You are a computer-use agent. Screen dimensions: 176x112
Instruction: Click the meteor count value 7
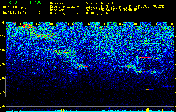coord(40,13)
